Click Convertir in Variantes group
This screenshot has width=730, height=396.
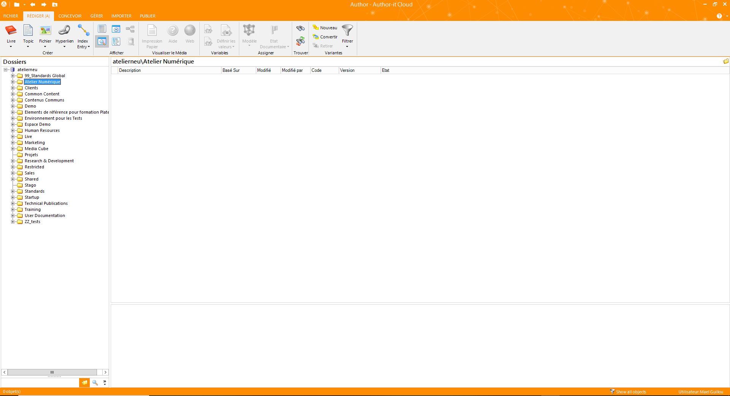point(325,37)
